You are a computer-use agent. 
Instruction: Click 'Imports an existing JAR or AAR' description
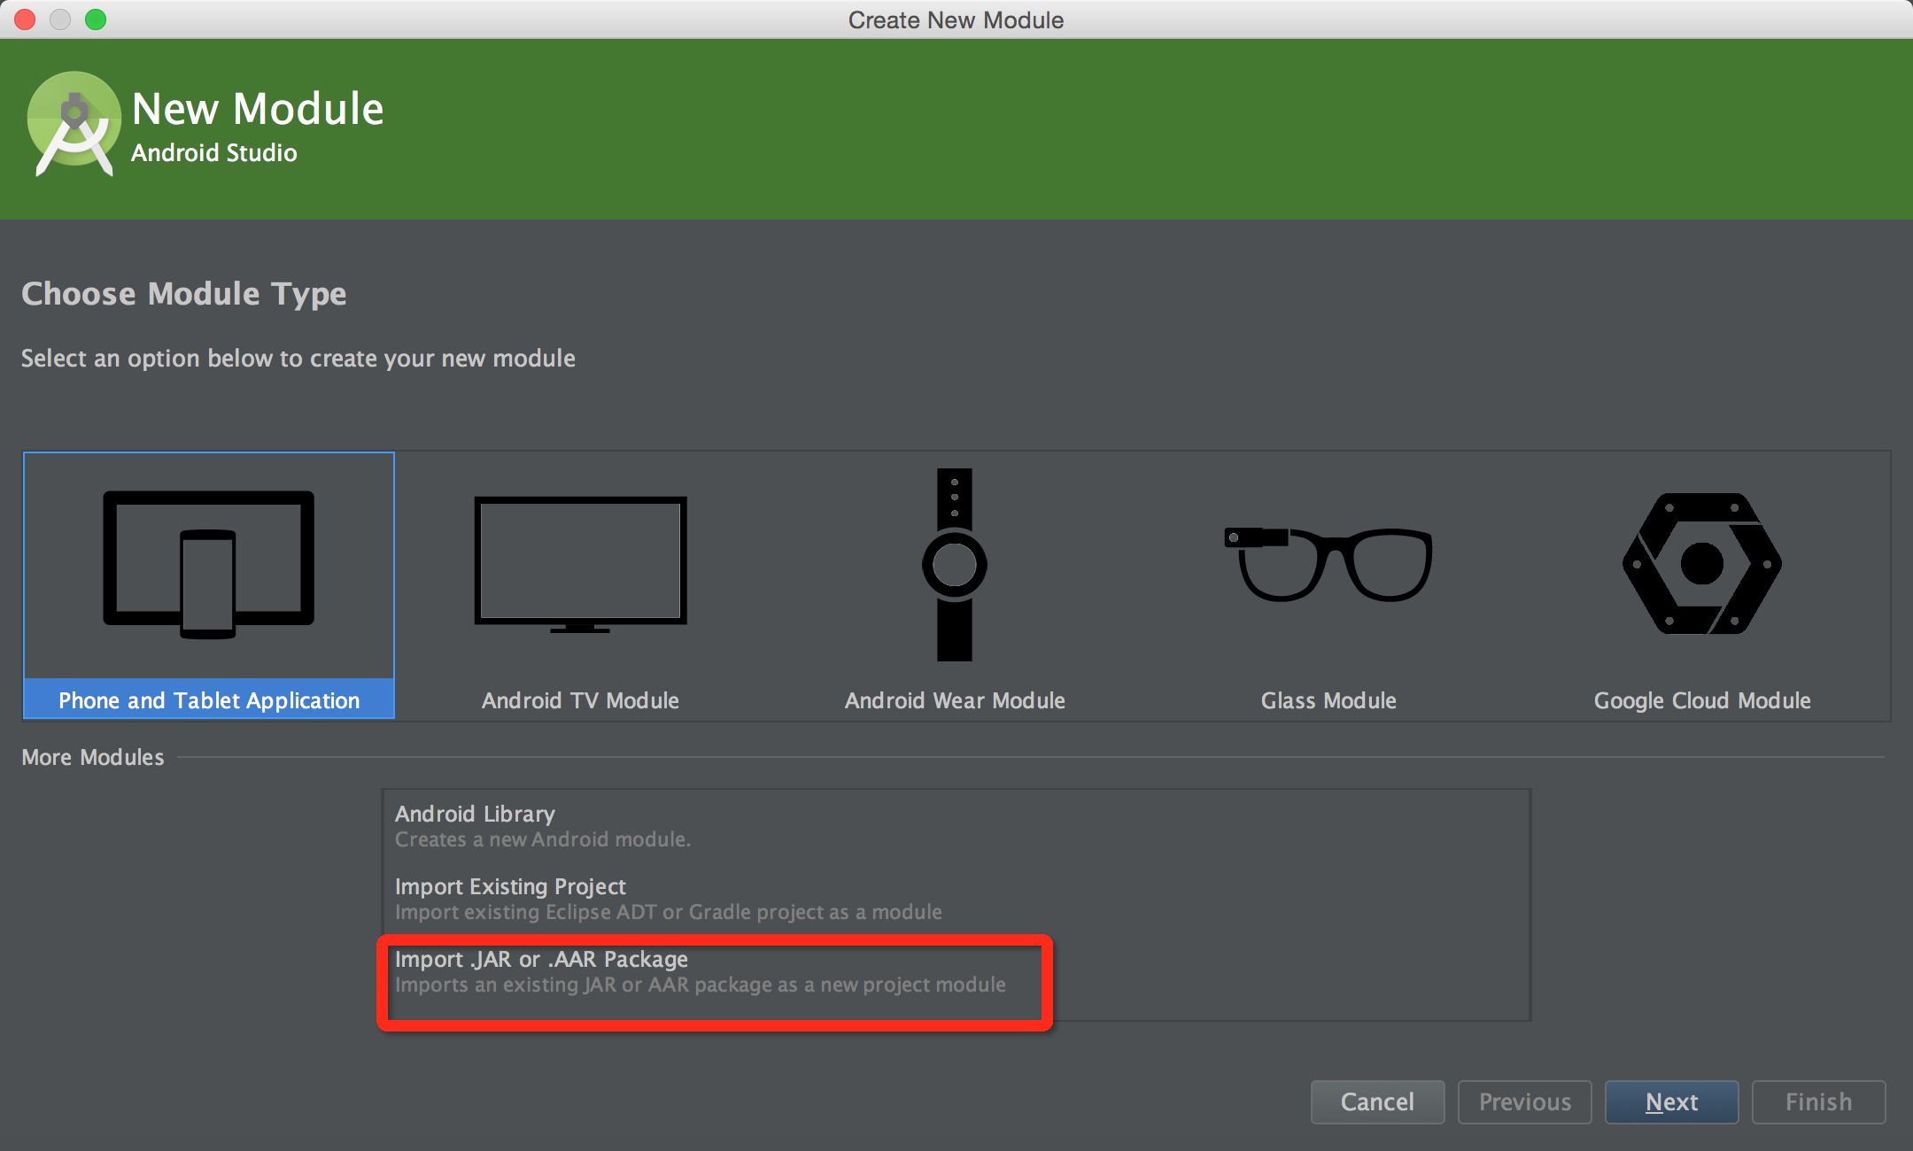tap(701, 985)
